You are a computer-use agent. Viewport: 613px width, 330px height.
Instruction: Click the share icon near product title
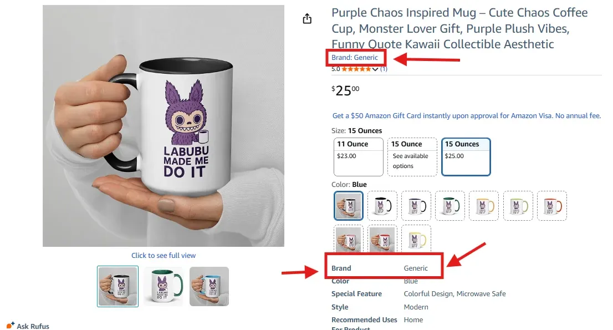coord(307,18)
